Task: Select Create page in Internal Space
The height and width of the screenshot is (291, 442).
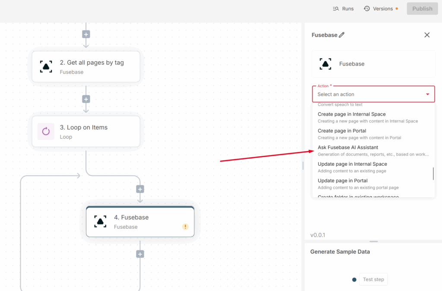Action: click(352, 114)
